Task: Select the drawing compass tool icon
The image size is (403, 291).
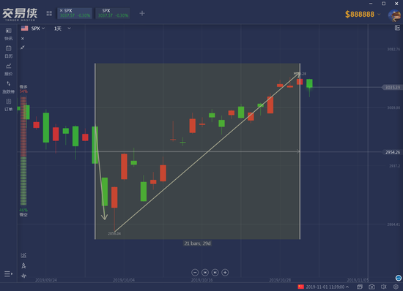Action: click(23, 265)
